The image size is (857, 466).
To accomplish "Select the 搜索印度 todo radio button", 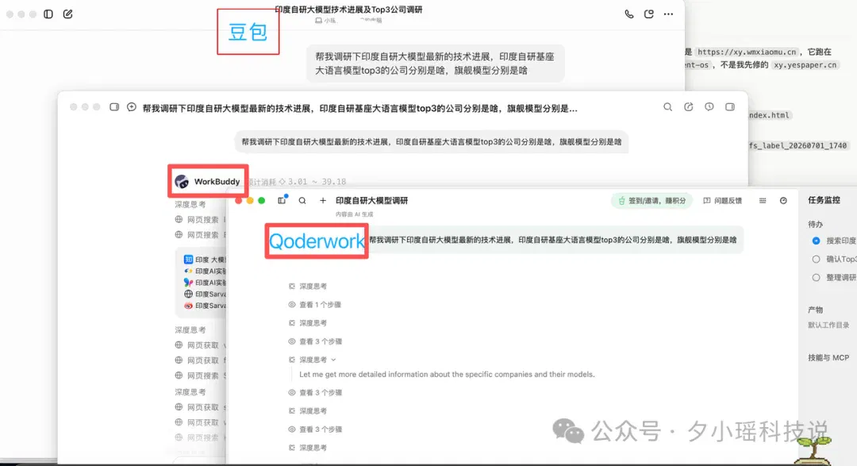I will (816, 241).
